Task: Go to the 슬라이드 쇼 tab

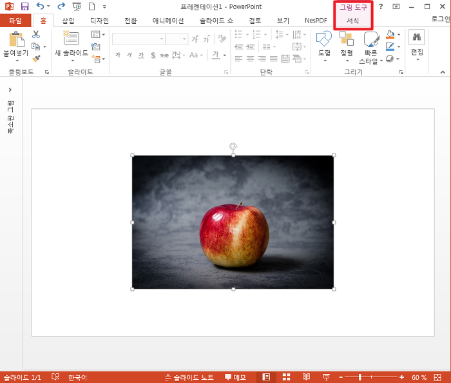Action: coord(216,21)
